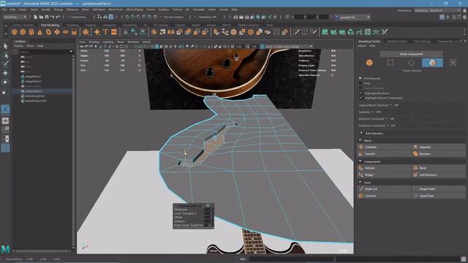Create a polygon cone from the shelf
468x263 pixels.
click(x=39, y=32)
